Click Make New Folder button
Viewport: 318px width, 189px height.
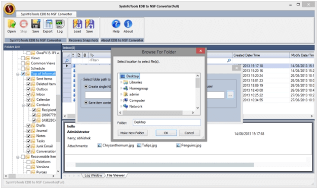click(x=133, y=133)
